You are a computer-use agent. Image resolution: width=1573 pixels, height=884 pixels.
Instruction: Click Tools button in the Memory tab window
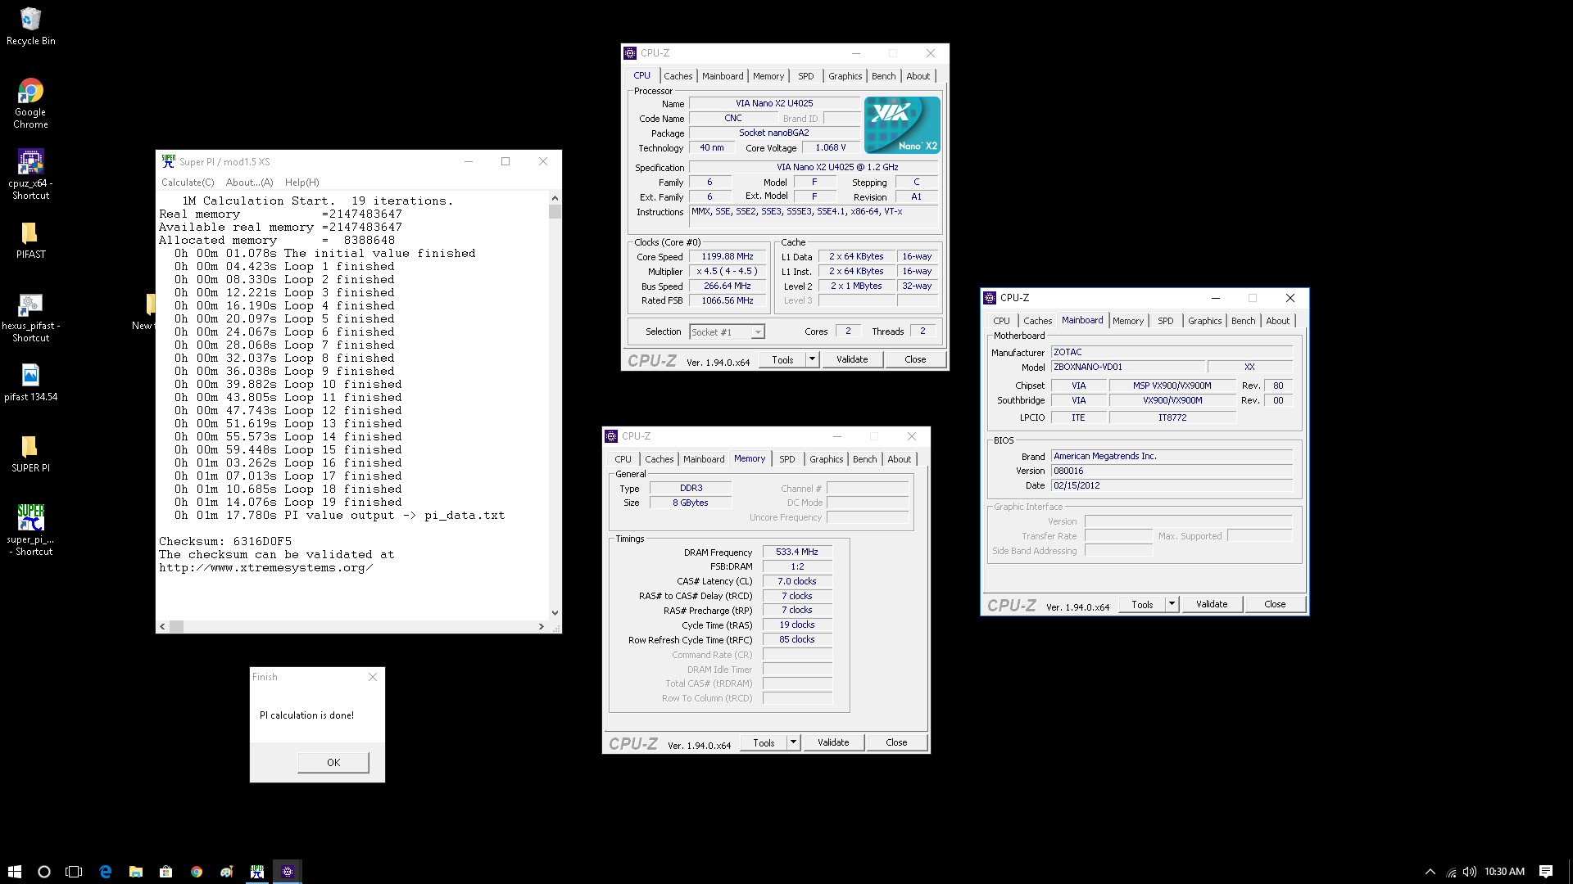(764, 742)
